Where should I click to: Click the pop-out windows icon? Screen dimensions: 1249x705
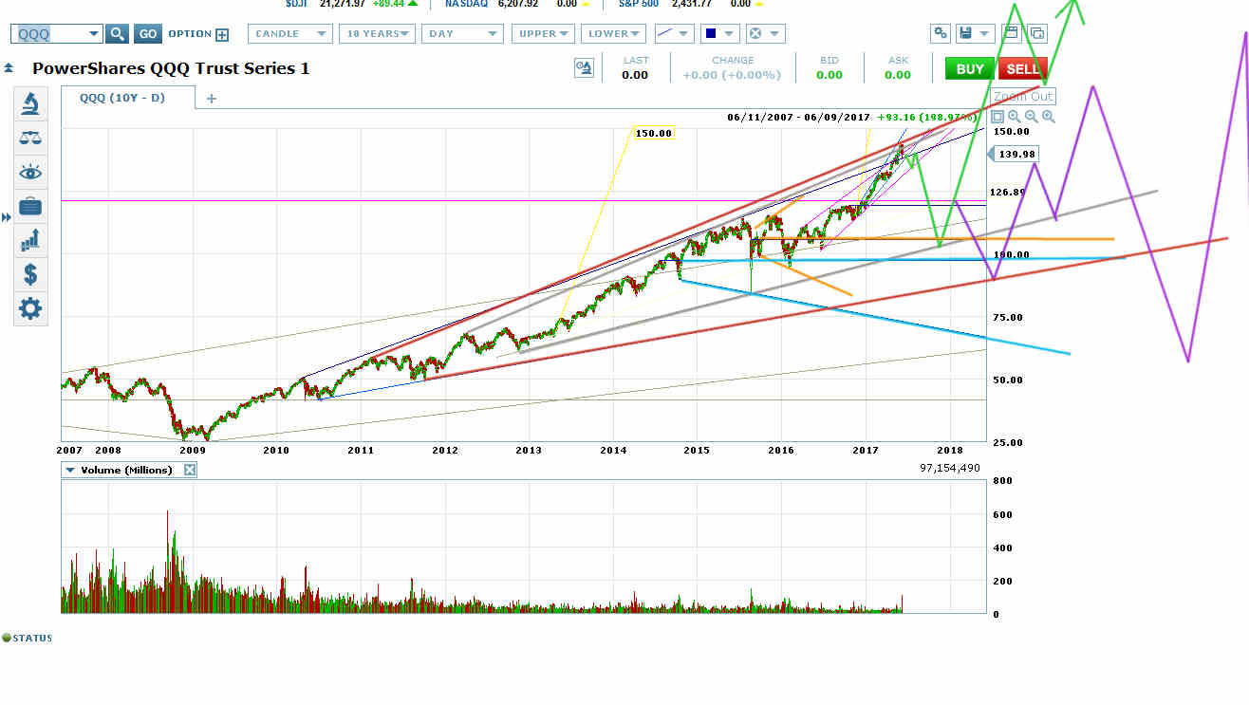click(1037, 33)
